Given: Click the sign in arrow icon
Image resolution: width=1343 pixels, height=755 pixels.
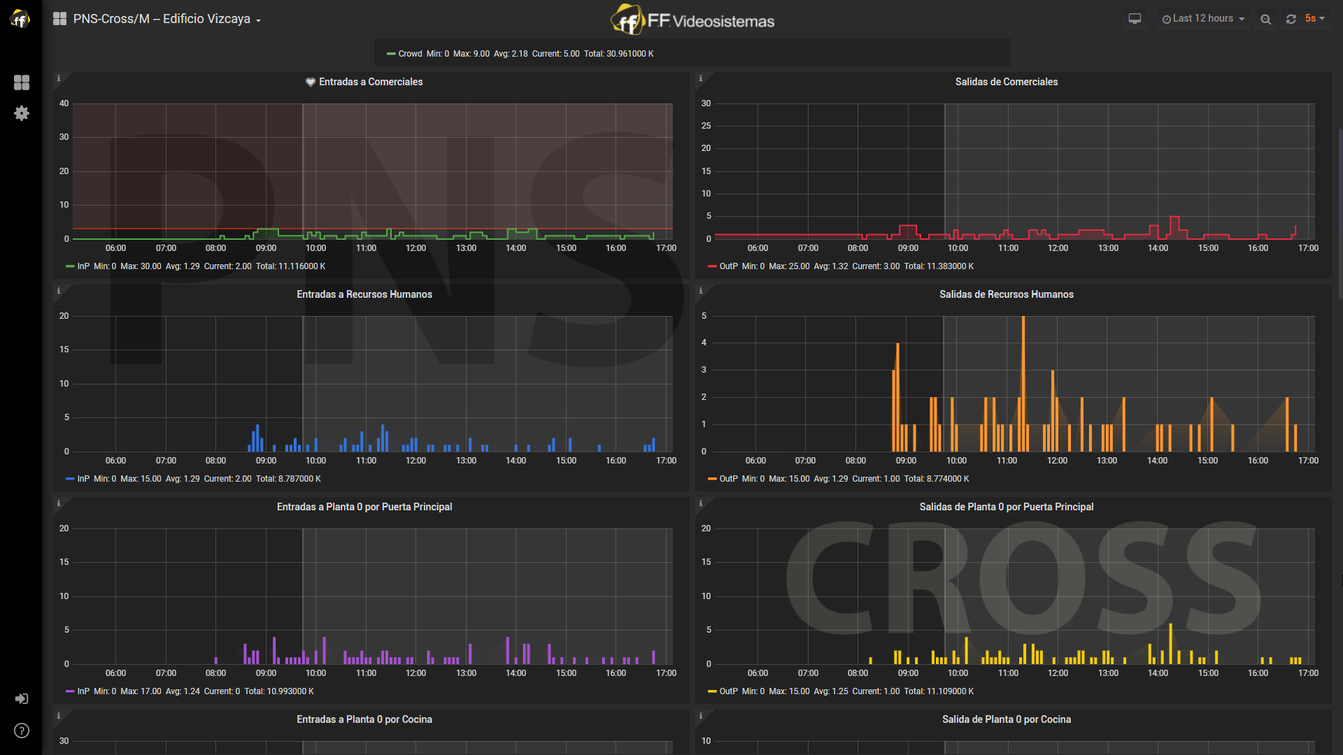Looking at the screenshot, I should pos(22,698).
